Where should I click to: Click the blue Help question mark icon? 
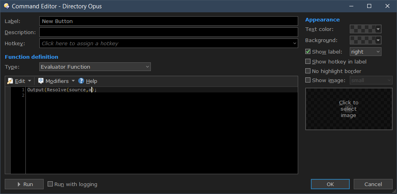pyautogui.click(x=81, y=81)
